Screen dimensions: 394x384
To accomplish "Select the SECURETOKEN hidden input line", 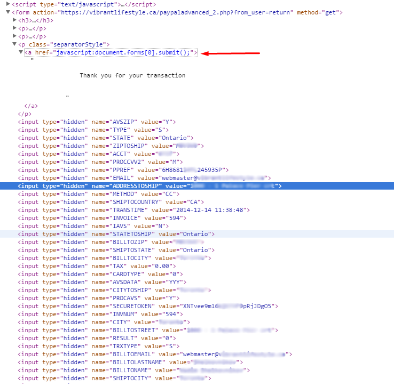I will point(148,307).
